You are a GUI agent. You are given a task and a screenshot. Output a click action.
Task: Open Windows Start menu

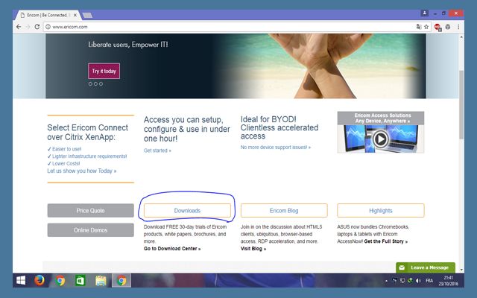pyautogui.click(x=20, y=281)
